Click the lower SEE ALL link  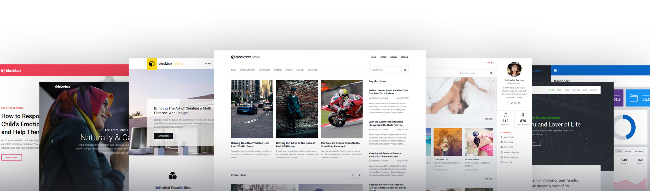tap(489, 179)
